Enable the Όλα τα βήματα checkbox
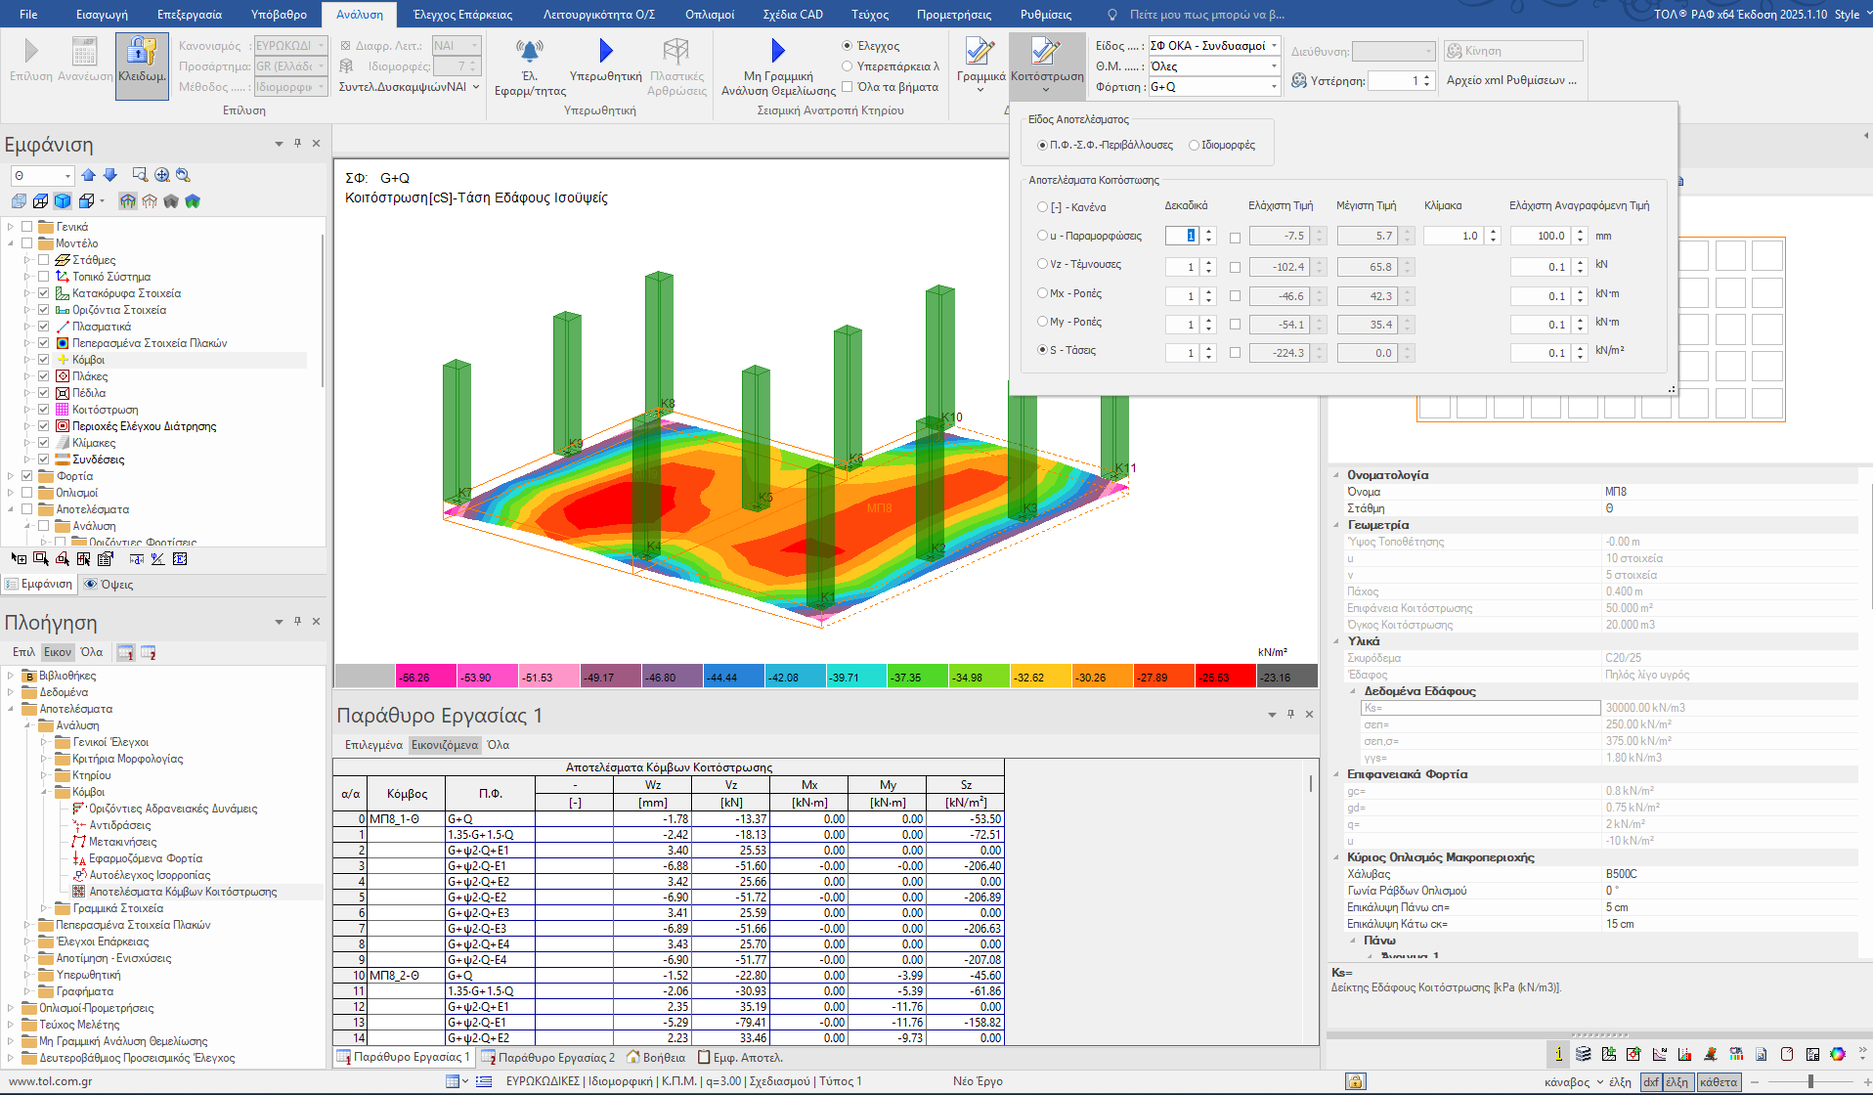Image resolution: width=1873 pixels, height=1095 pixels. click(848, 87)
